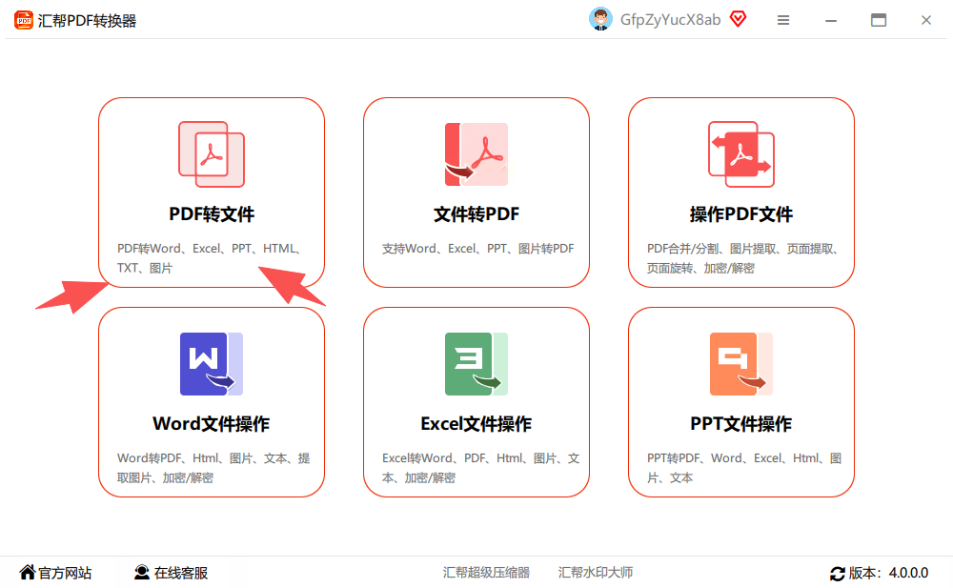953x588 pixels.
Task: Open the 操作PDF文件 heading
Action: tap(740, 214)
